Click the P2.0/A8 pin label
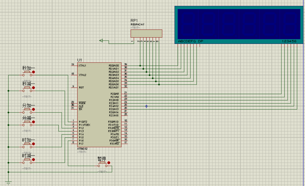305x186 pixels. pos(114,94)
